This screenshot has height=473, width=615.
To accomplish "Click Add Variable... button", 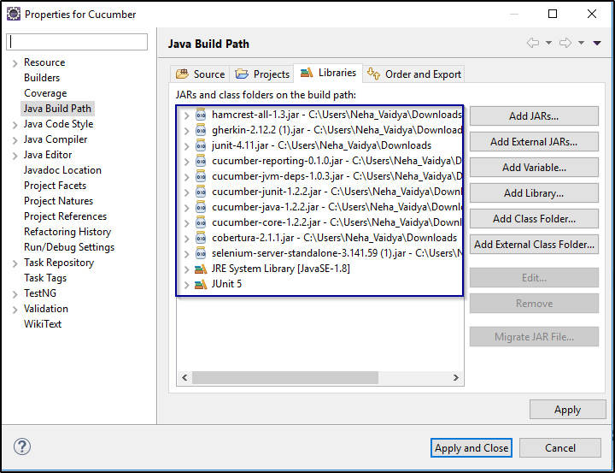I will pyautogui.click(x=534, y=168).
